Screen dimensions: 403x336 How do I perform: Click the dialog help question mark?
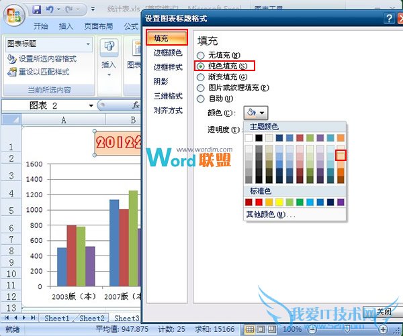point(389,19)
